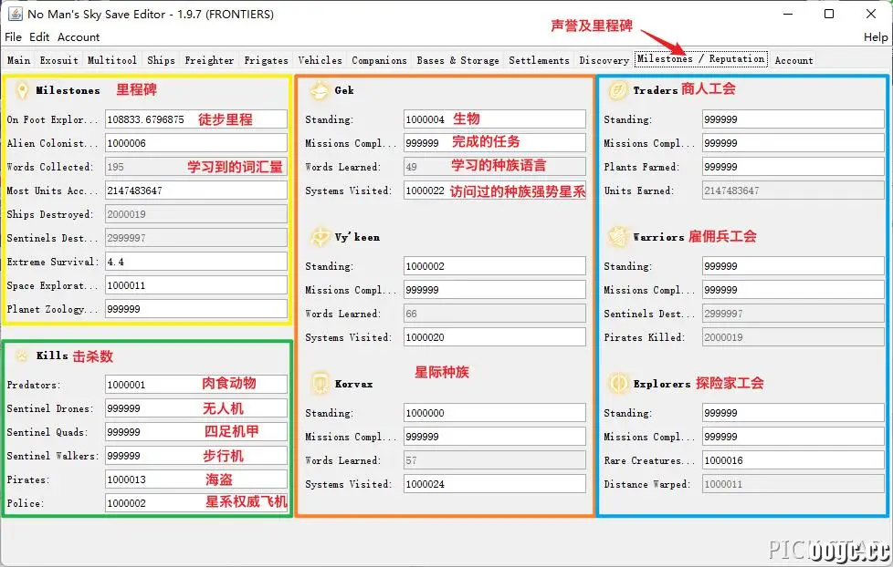Click the disabled Explorers Distance Warped field
The height and width of the screenshot is (567, 893).
(793, 484)
